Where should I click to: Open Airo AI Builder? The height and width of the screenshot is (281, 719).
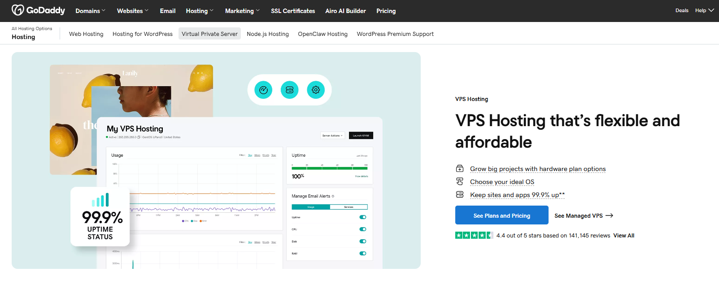click(345, 11)
